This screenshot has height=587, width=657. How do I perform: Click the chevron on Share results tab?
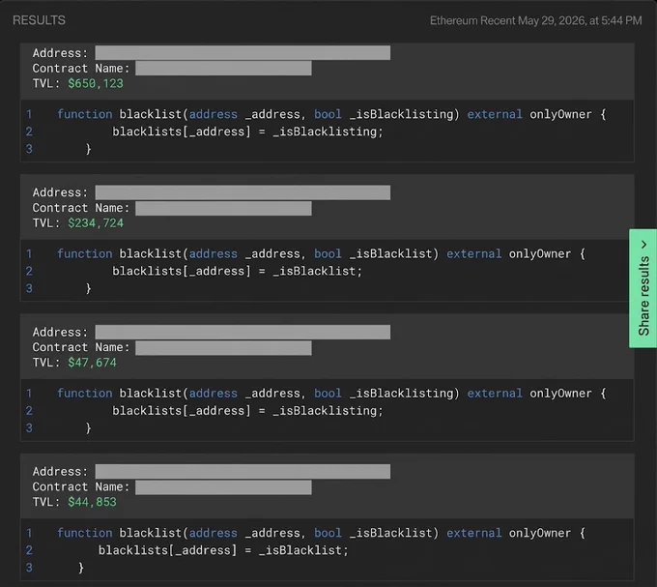644,245
